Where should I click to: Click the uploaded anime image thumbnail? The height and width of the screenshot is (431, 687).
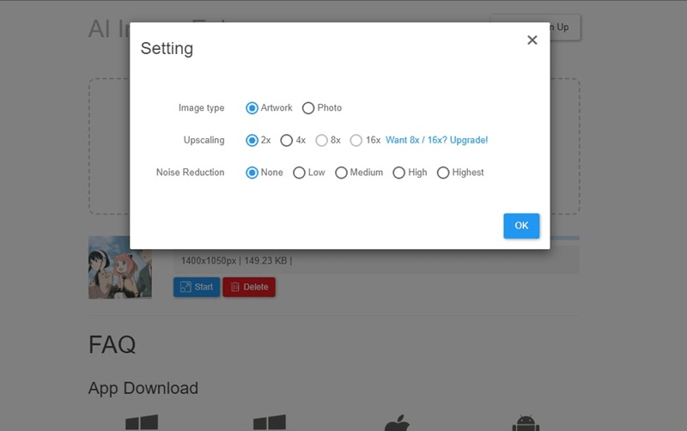click(x=119, y=268)
